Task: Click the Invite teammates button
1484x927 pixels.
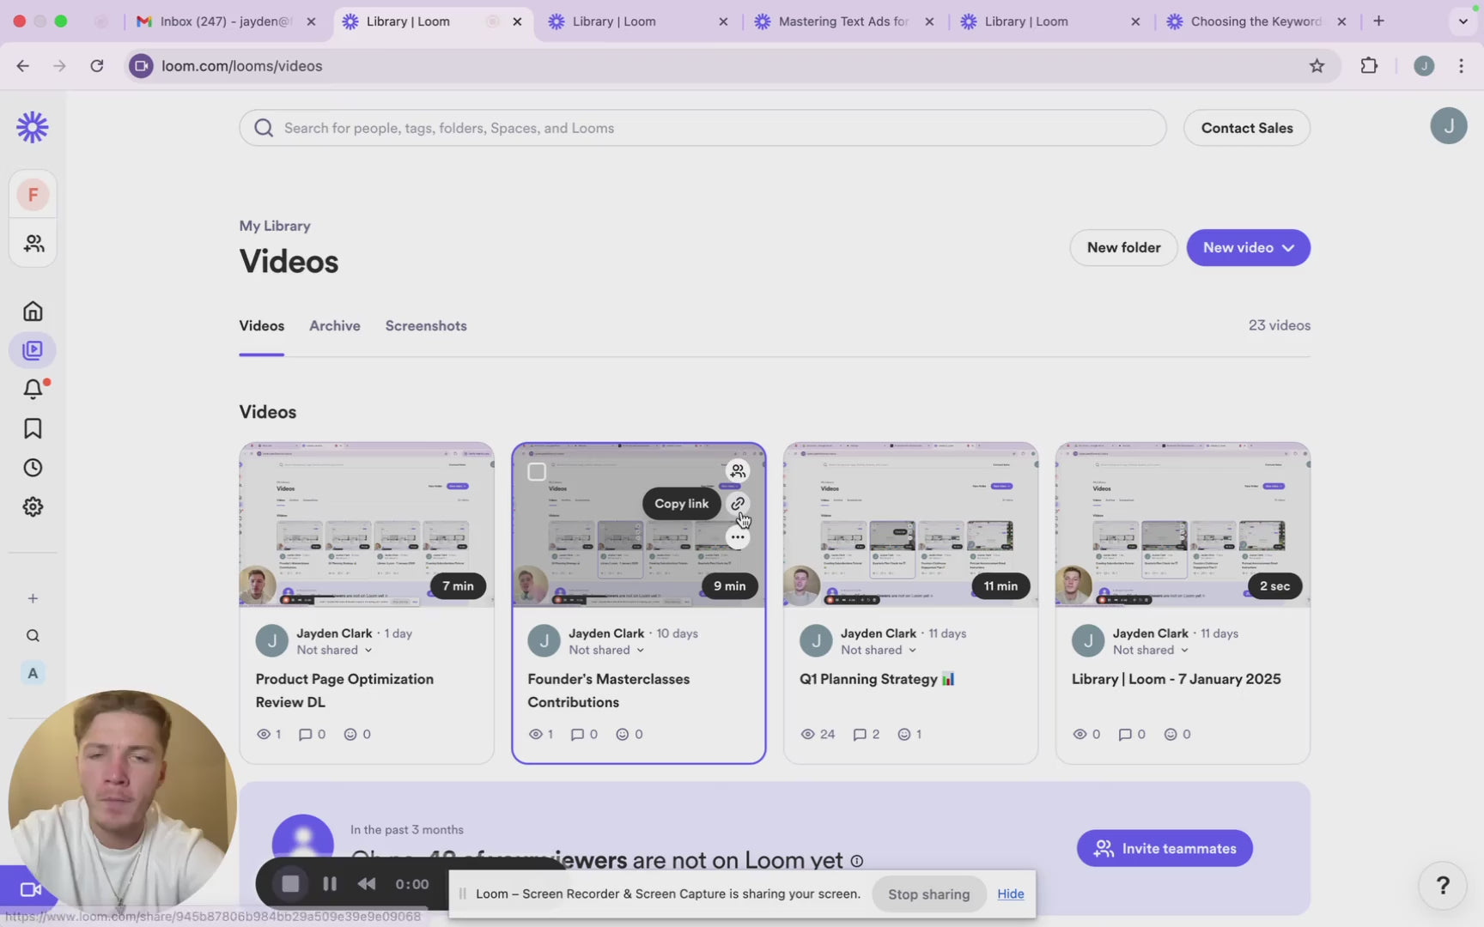Action: tap(1165, 848)
